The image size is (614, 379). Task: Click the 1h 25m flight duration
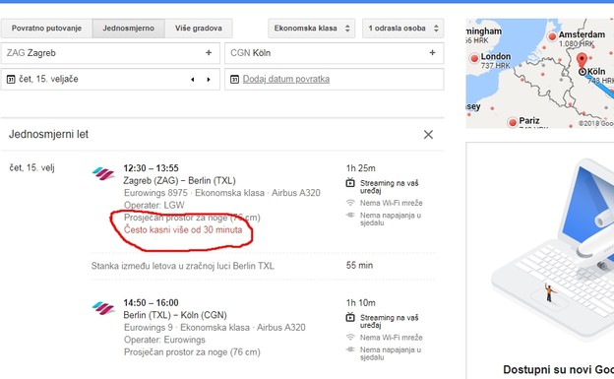click(x=361, y=168)
